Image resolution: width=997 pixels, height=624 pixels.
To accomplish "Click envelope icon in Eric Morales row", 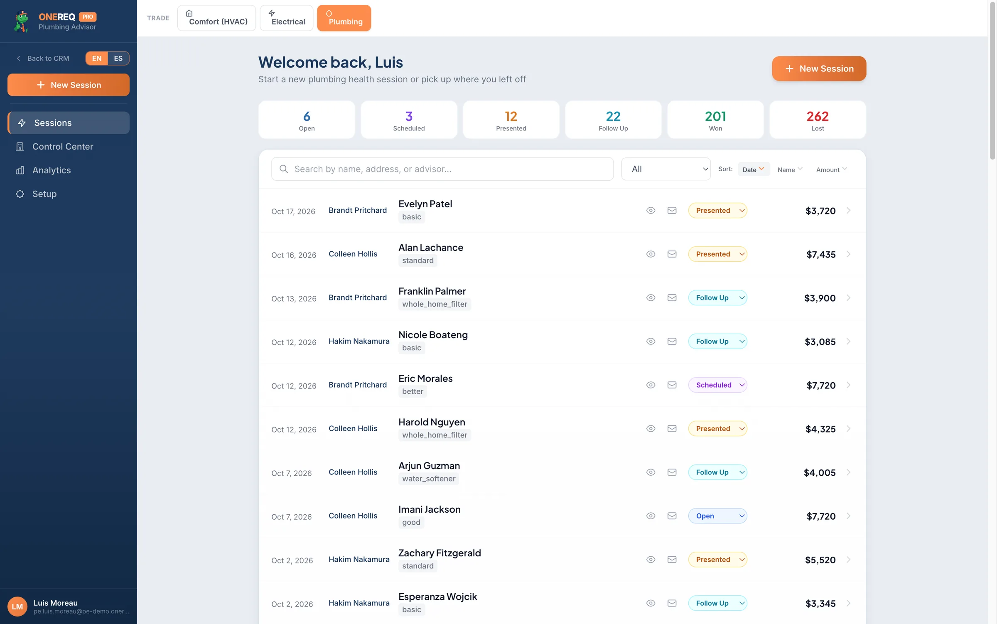I will (x=672, y=385).
